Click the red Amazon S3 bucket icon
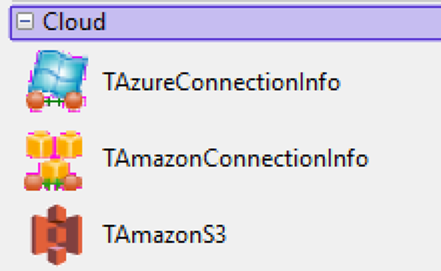 point(57,235)
